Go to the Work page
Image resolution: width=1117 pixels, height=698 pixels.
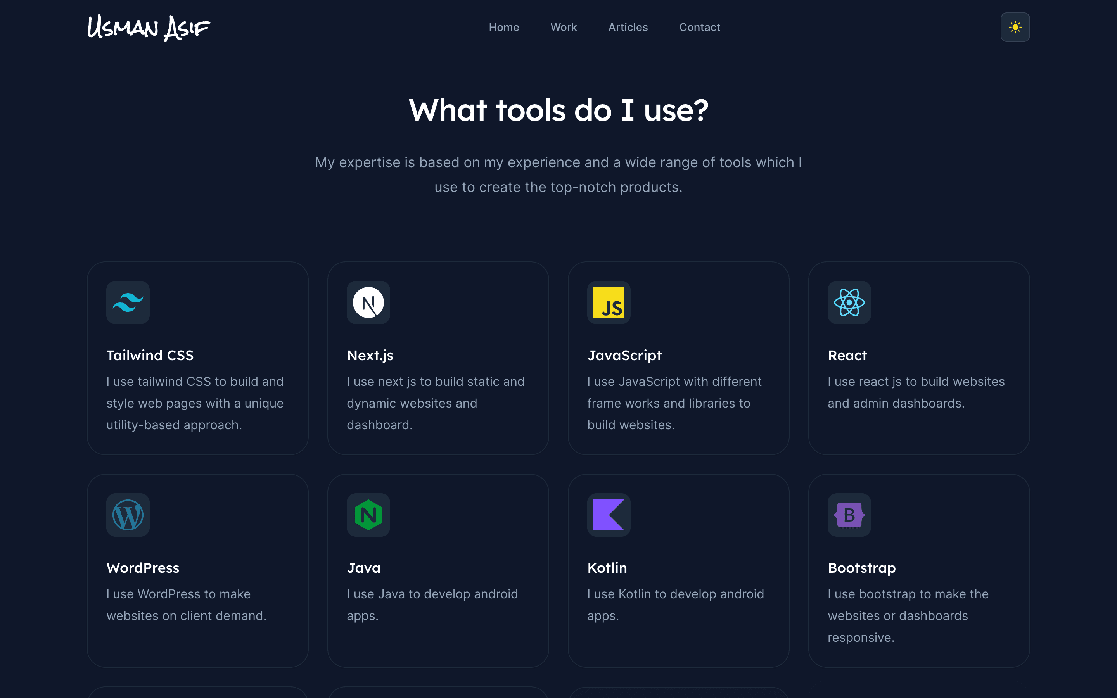[564, 27]
